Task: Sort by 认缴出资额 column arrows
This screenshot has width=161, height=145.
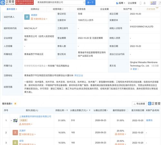Action: [x=87, y=110]
